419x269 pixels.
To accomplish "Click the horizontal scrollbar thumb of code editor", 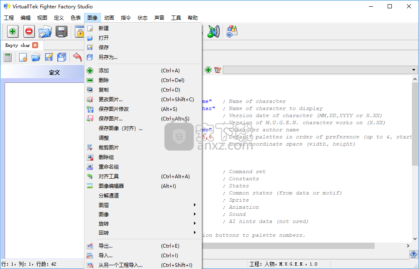I will click(x=288, y=246).
